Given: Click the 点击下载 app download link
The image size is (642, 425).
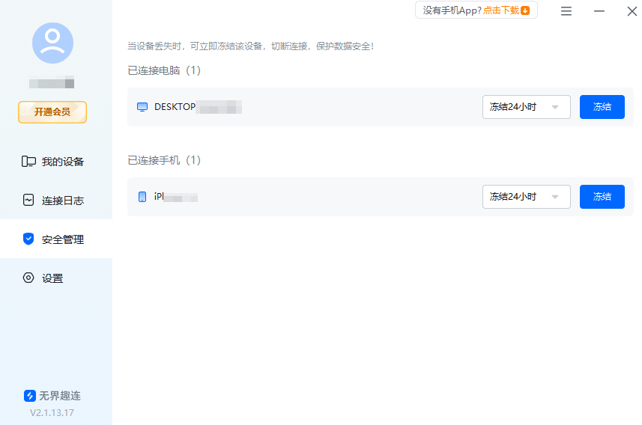Looking at the screenshot, I should click(x=501, y=10).
